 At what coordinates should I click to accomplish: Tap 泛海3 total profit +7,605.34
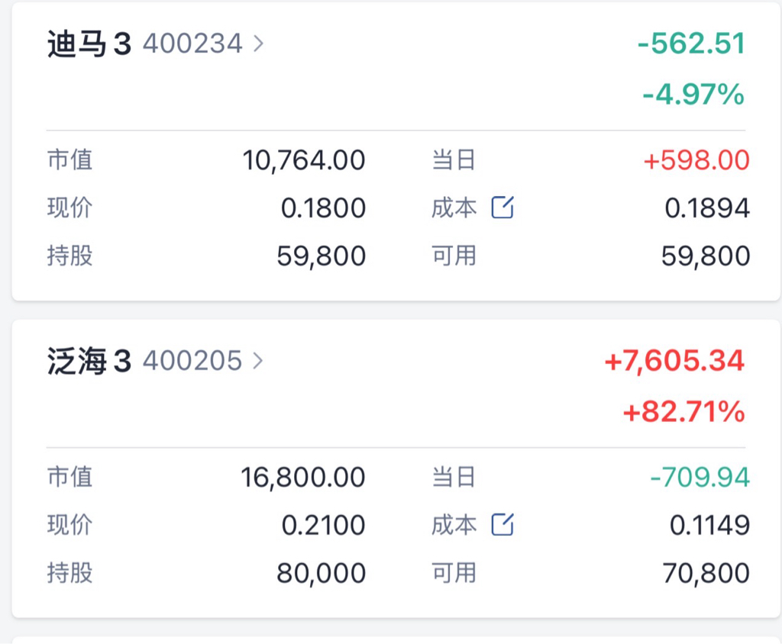coord(675,360)
